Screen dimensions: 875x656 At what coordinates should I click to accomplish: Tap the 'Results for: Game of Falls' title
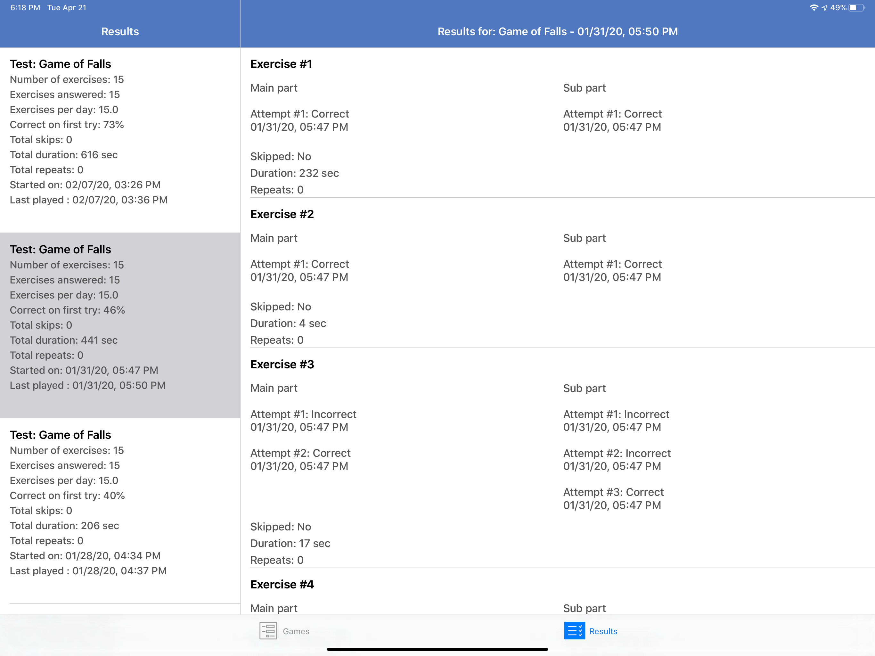(558, 32)
